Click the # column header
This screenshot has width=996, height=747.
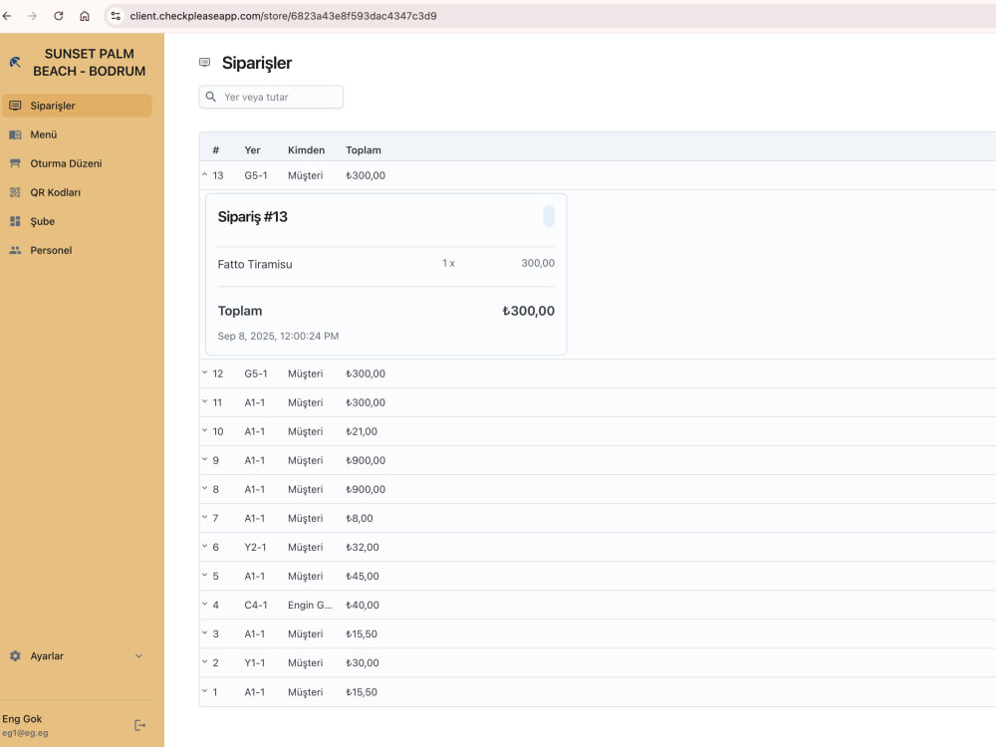pyautogui.click(x=216, y=150)
